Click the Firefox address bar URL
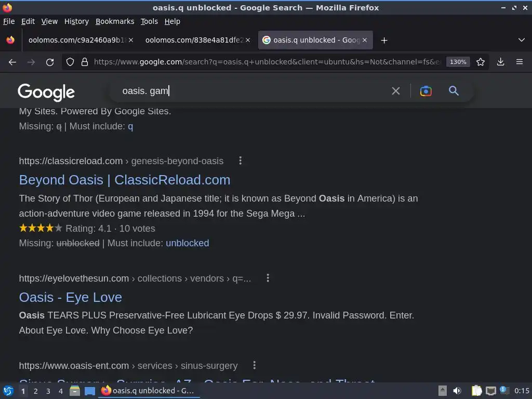Image resolution: width=532 pixels, height=399 pixels. click(x=268, y=62)
